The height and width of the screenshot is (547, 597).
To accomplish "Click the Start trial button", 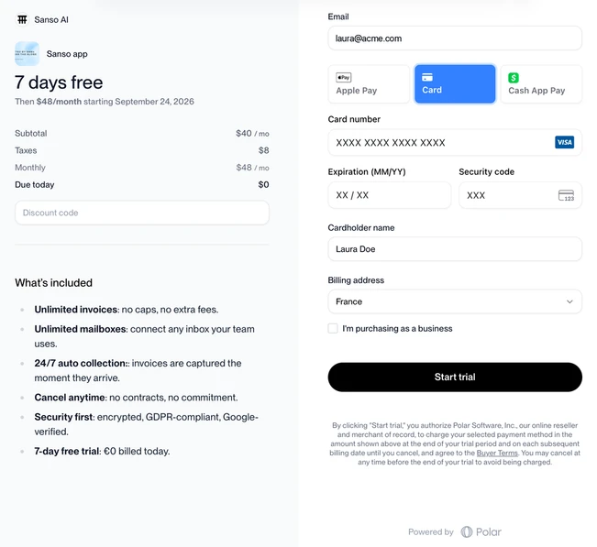I will [x=455, y=377].
